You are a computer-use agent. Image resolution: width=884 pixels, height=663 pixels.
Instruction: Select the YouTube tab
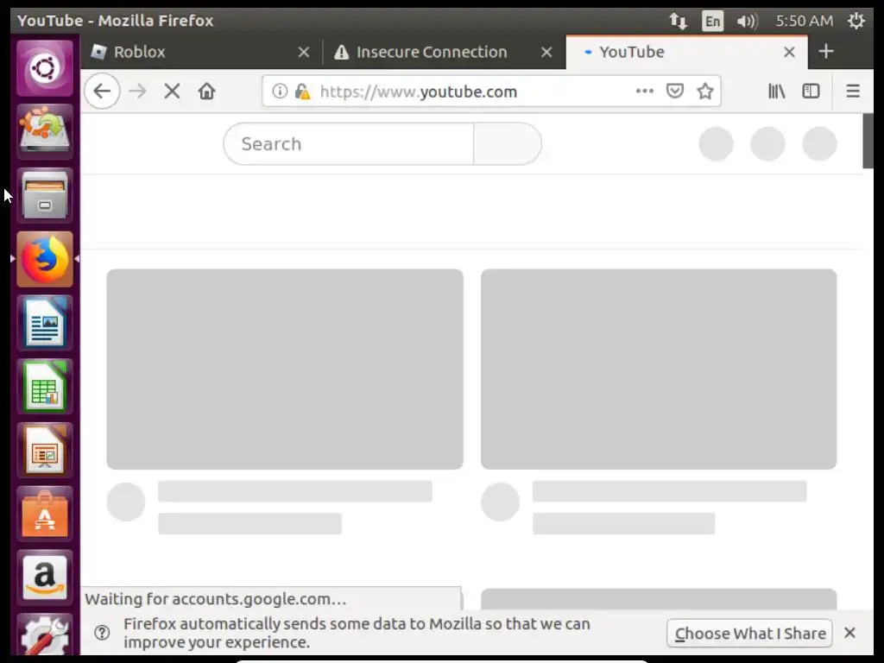pos(686,52)
